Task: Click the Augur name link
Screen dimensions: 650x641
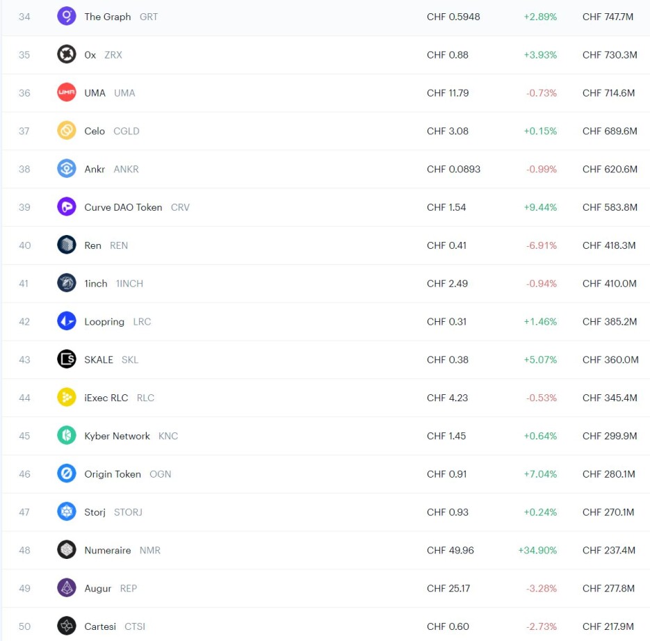Action: [x=98, y=589]
